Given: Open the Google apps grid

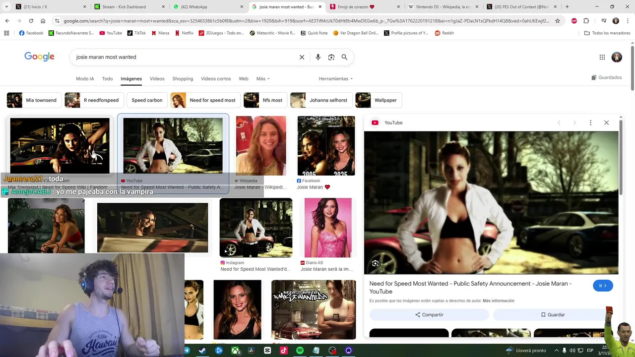Looking at the screenshot, I should click(602, 57).
